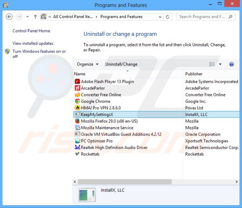This screenshot has height=208, width=242.
Task: Expand the address breadcrumb overflow chevron
Action: pos(50,17)
